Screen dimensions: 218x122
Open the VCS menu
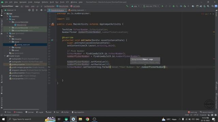point(67,2)
